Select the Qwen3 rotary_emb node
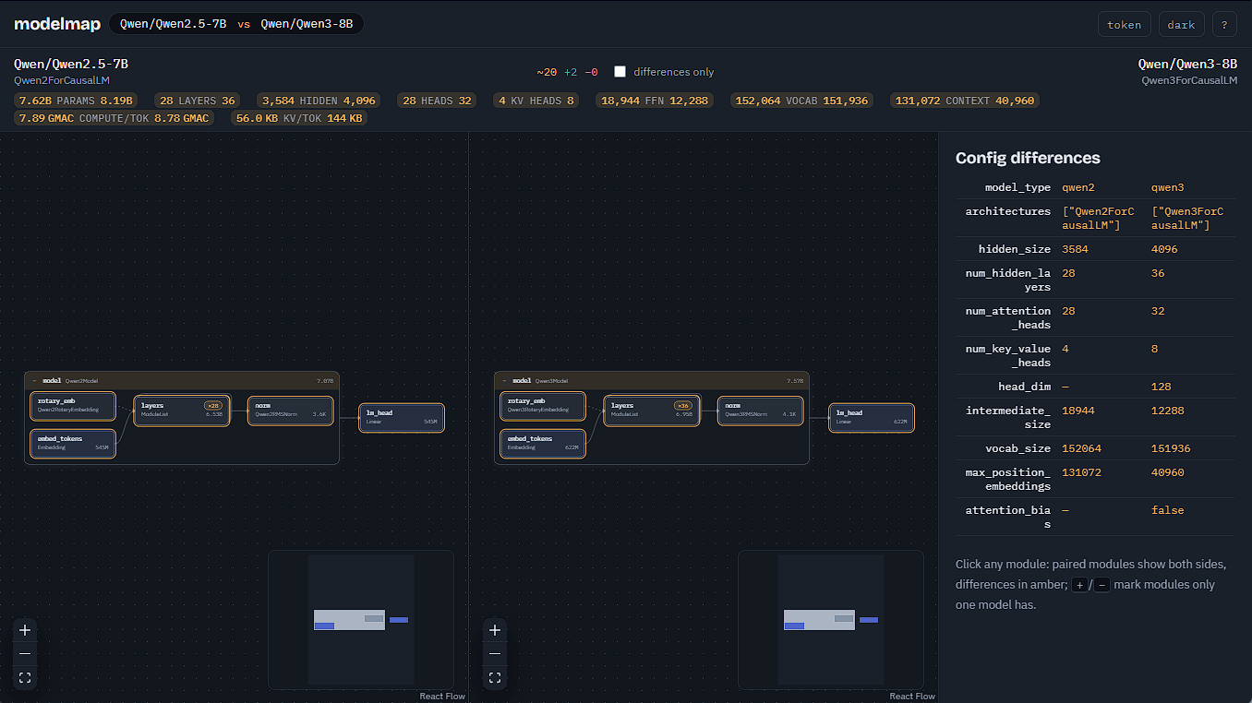This screenshot has width=1252, height=703. (543, 405)
